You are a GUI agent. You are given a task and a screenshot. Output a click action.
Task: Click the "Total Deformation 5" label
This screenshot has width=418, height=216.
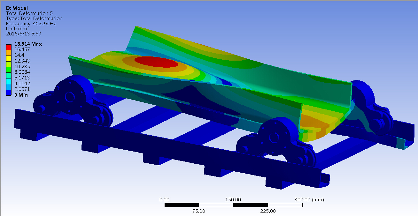click(x=29, y=13)
